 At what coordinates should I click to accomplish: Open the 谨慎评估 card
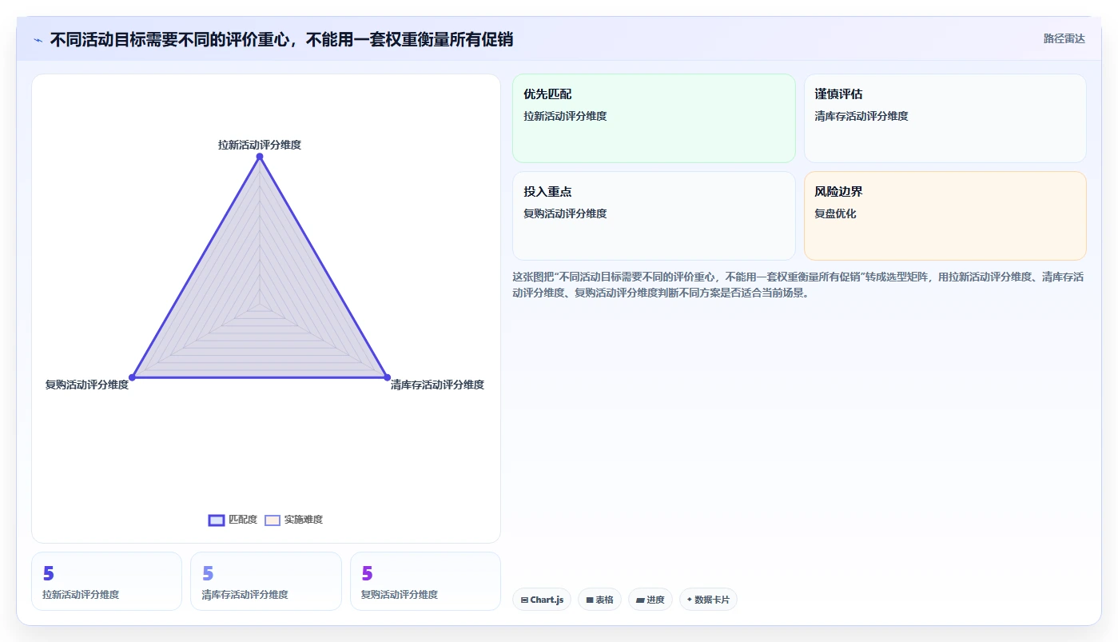945,118
